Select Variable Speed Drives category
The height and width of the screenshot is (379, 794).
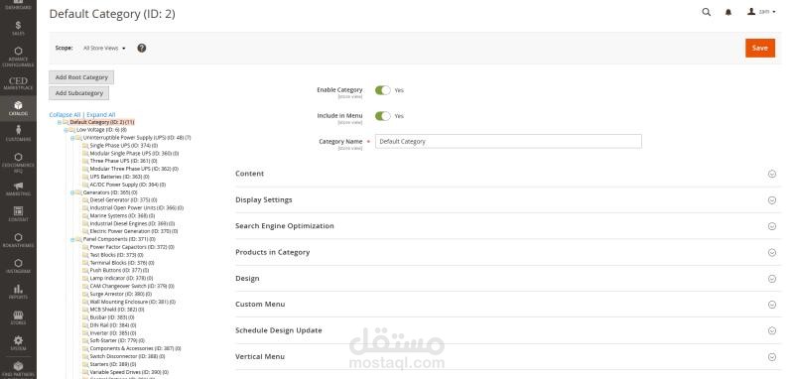click(x=129, y=372)
